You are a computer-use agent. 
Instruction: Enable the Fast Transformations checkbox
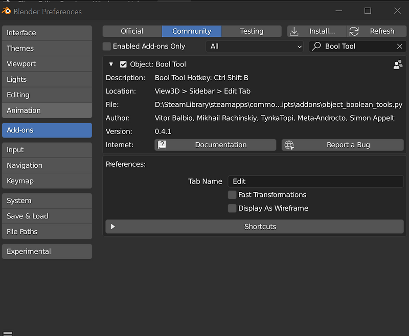point(232,195)
